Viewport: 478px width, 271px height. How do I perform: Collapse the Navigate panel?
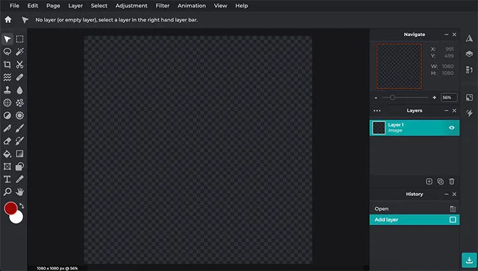(x=446, y=35)
